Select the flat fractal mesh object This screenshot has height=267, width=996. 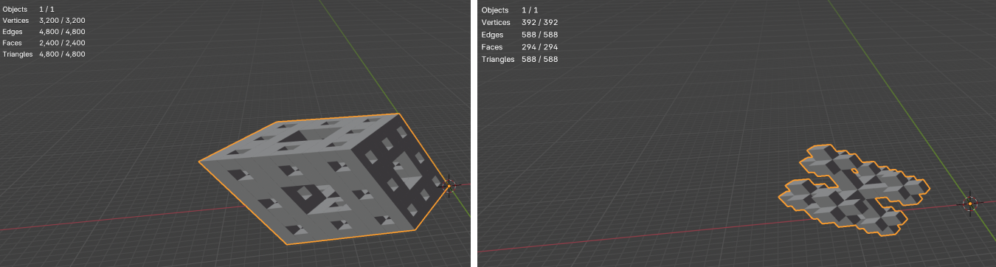pyautogui.click(x=854, y=190)
